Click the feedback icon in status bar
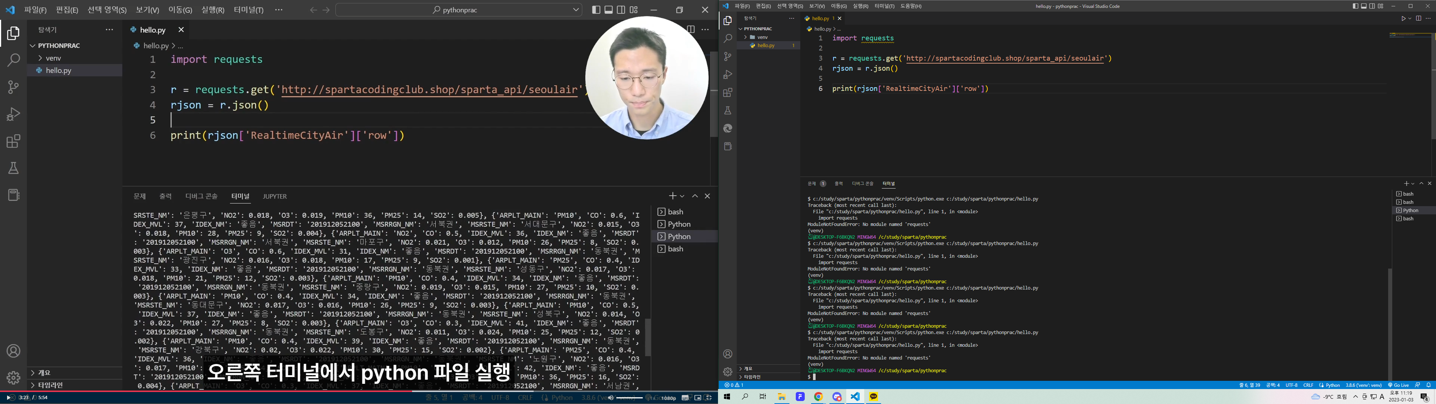The image size is (1436, 404). (x=1417, y=385)
